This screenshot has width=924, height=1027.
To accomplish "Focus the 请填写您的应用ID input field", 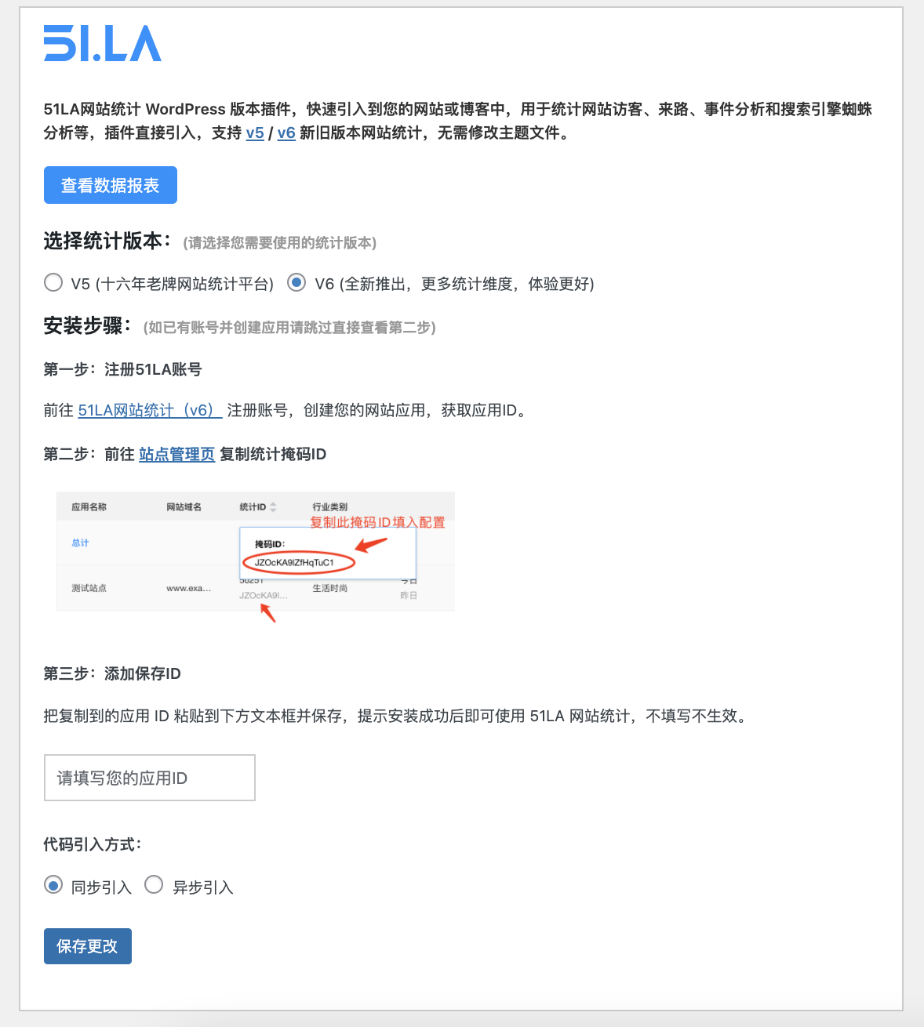I will [150, 778].
